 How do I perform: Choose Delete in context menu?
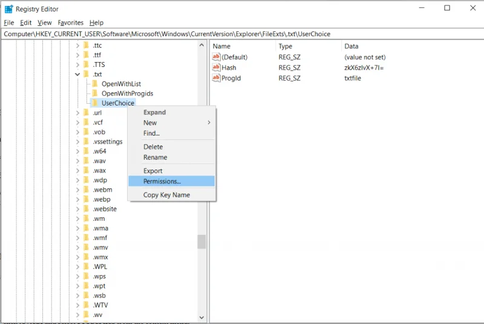pos(171,147)
